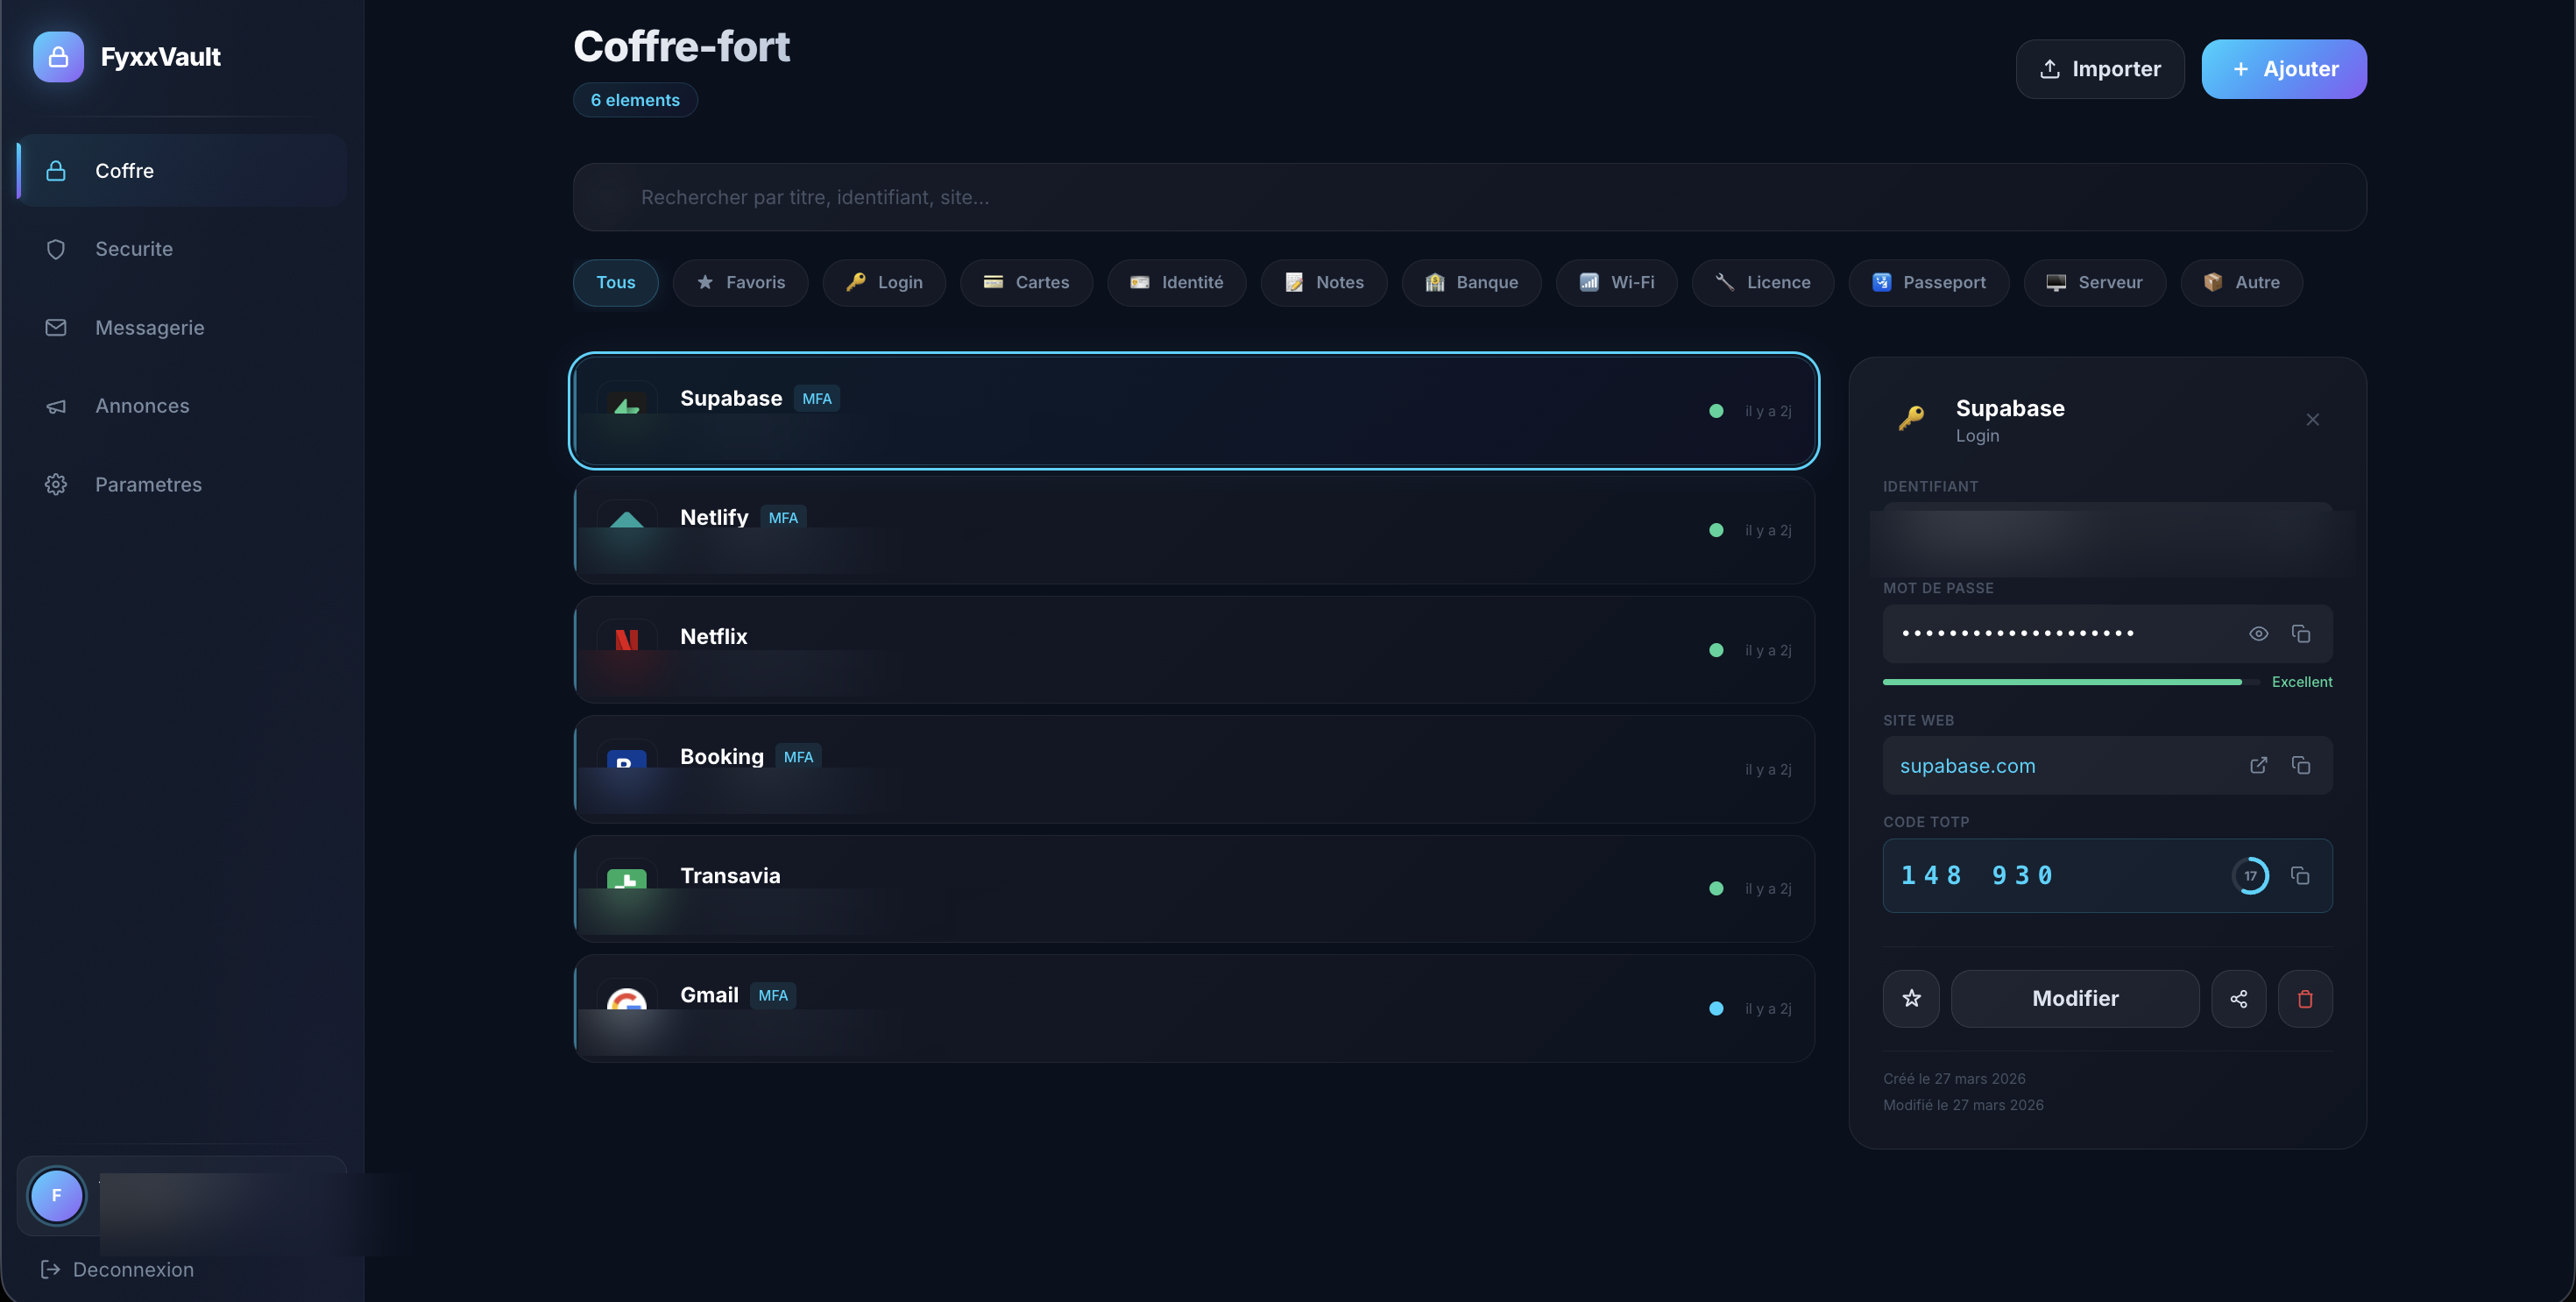The image size is (2576, 1302).
Task: Share the Supabase entry
Action: point(2238,998)
